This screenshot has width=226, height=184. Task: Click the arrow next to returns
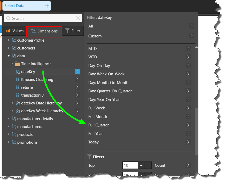(77, 87)
